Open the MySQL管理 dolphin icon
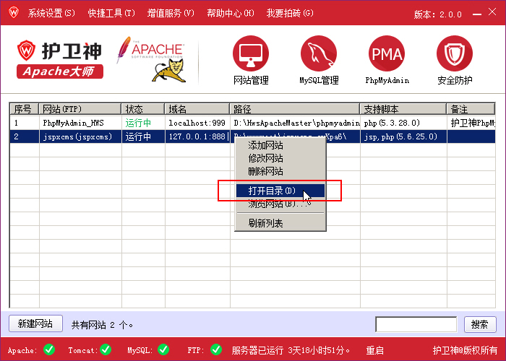Screen dimensions: 506x361 (319, 53)
